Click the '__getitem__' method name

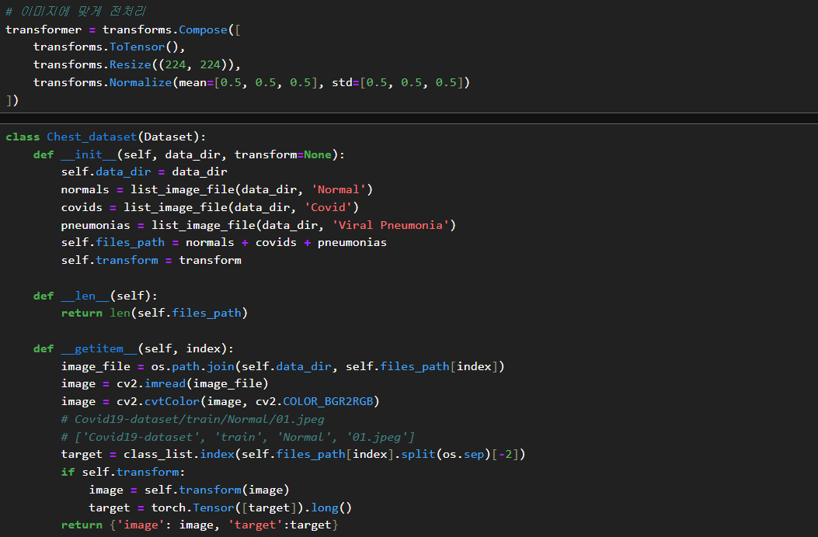(99, 348)
